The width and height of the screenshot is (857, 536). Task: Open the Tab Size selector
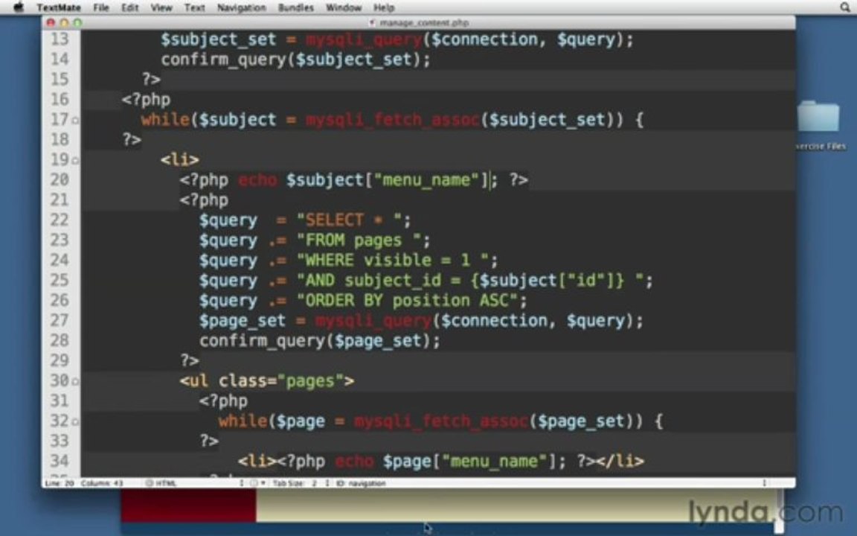pyautogui.click(x=300, y=483)
